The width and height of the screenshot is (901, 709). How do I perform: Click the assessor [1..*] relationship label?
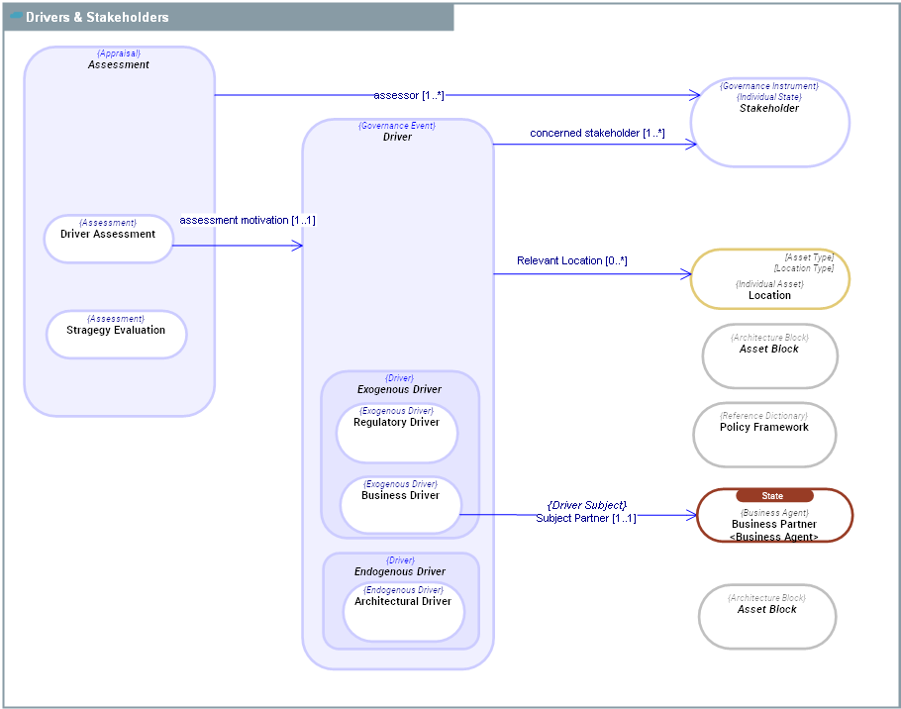click(409, 95)
